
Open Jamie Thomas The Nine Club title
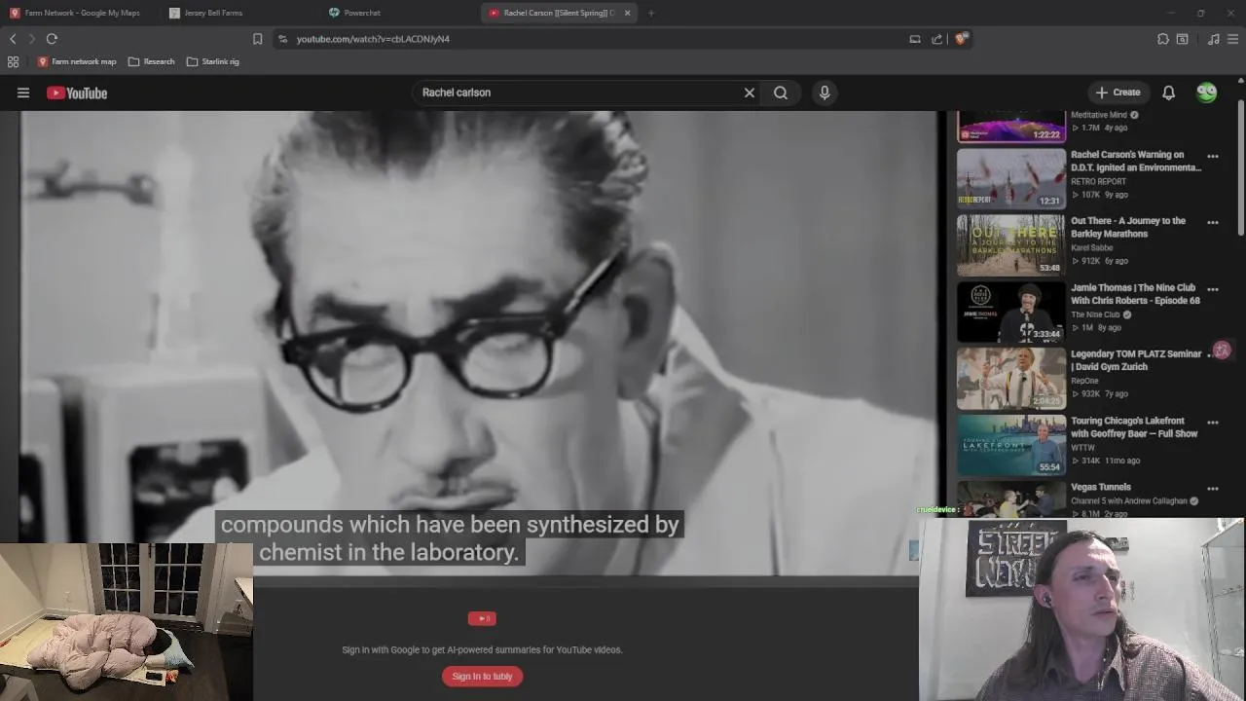click(x=1135, y=294)
